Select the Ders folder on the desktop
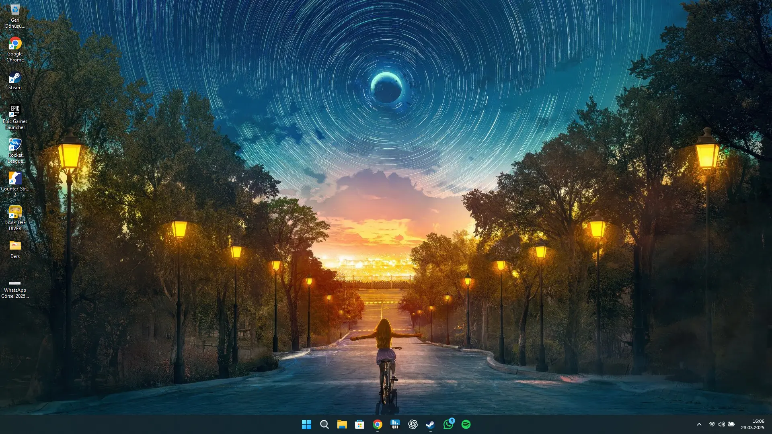The height and width of the screenshot is (434, 772). tap(15, 250)
